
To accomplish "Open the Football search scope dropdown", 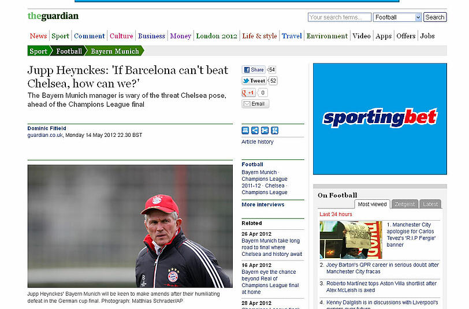I will (x=397, y=17).
